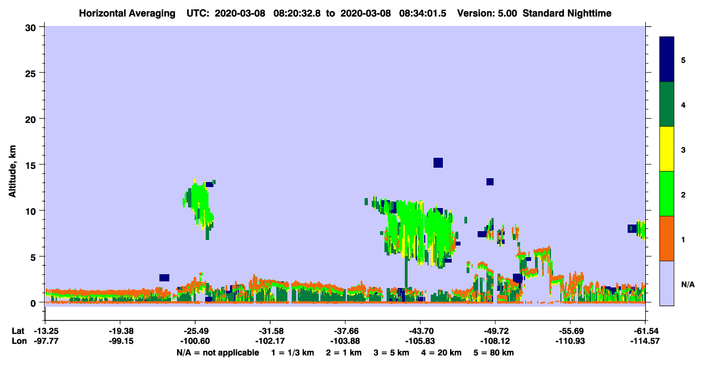This screenshot has width=717, height=368.
Task: Click the altitude tick label '25'
Action: pos(32,73)
